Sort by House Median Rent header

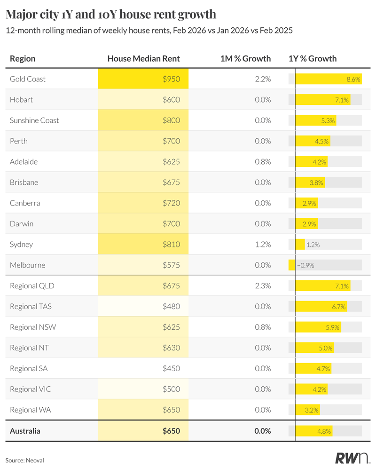coord(143,59)
